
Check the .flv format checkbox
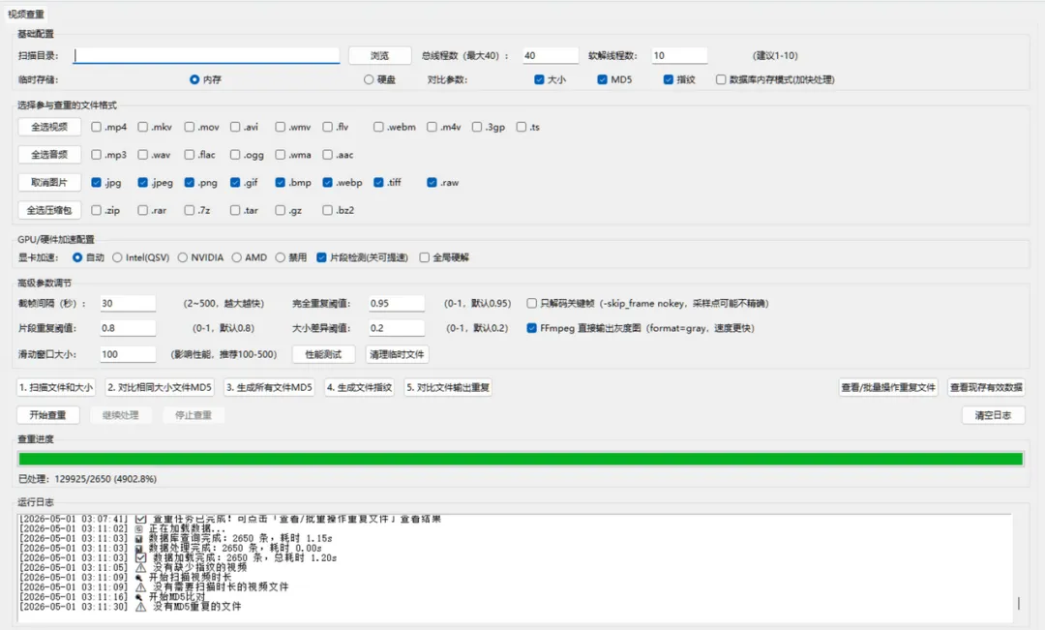tap(327, 127)
